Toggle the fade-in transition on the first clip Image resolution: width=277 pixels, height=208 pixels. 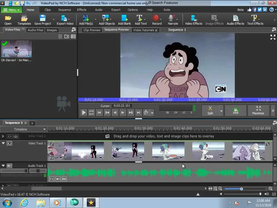52,144
